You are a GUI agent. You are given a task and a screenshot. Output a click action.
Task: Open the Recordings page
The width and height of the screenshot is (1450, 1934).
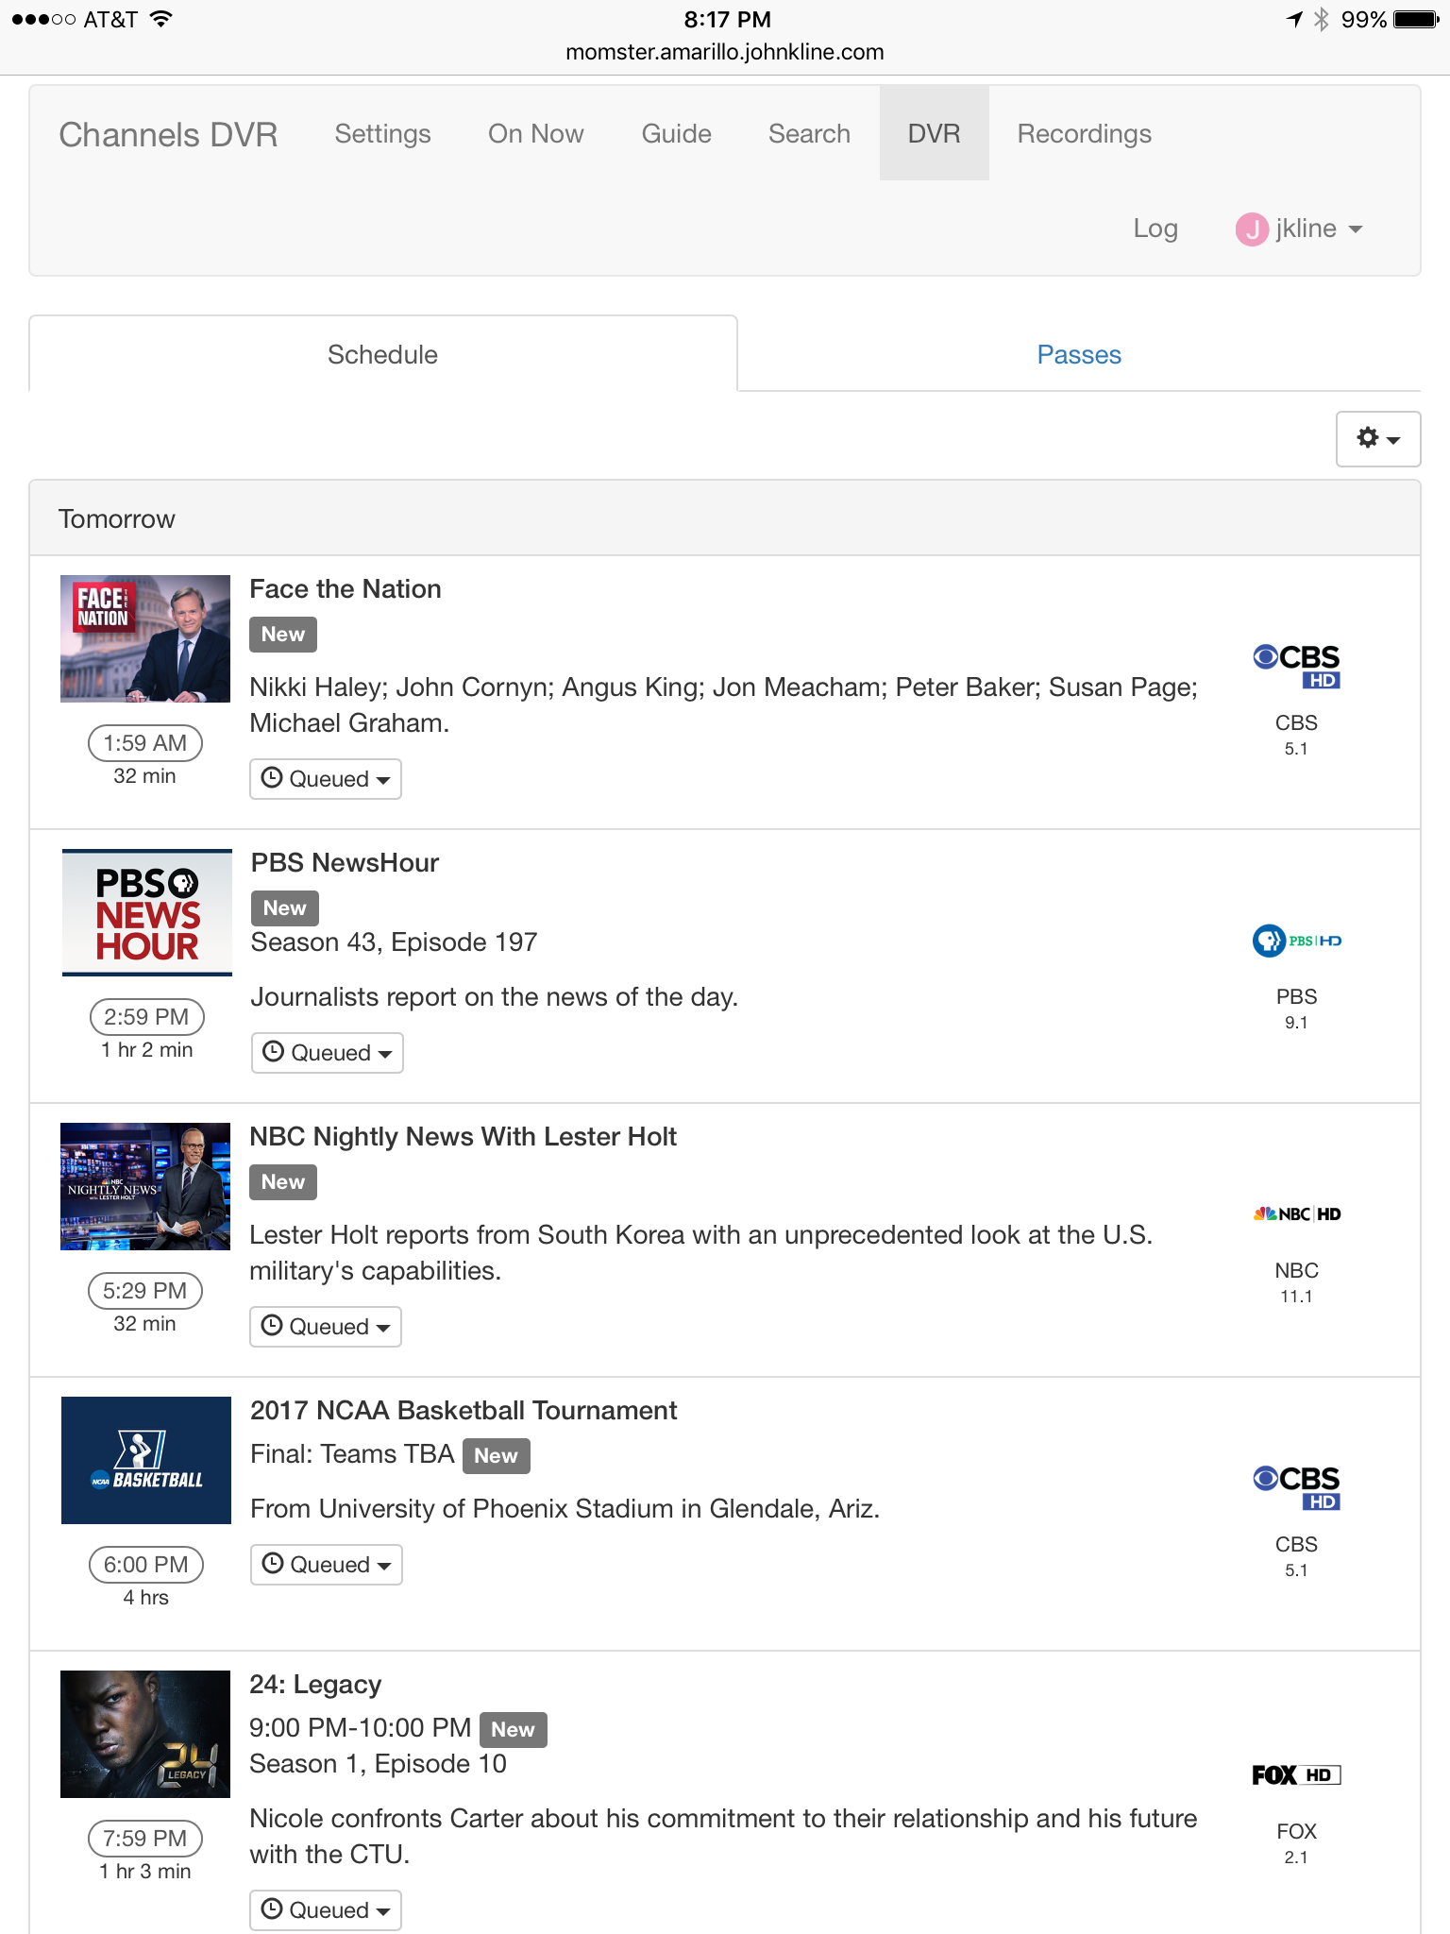click(1084, 134)
